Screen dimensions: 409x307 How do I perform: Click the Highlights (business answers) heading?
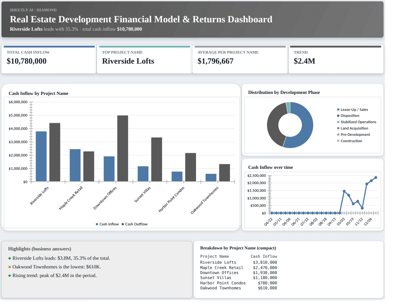point(40,249)
